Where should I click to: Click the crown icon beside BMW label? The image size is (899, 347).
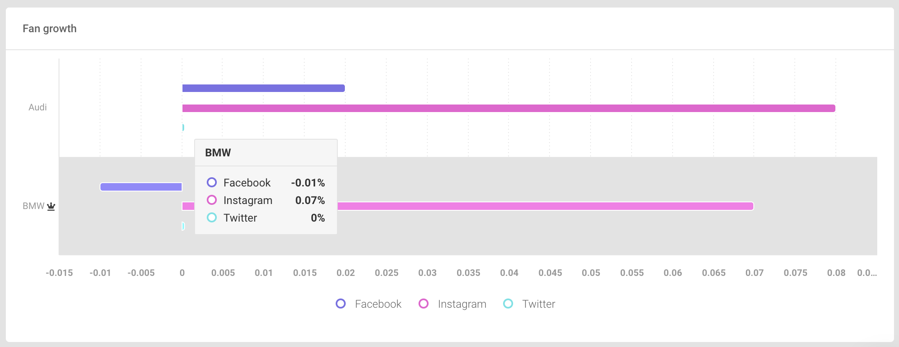51,207
